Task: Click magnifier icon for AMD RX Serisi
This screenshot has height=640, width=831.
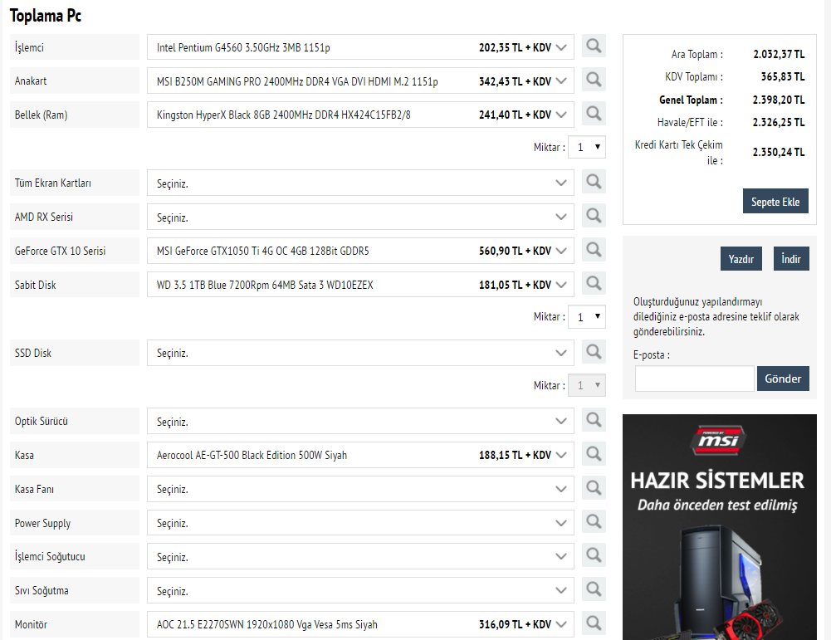Action: point(594,216)
